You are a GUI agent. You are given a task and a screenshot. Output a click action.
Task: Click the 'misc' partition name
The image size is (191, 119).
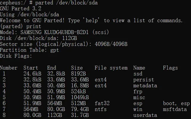[139, 98]
